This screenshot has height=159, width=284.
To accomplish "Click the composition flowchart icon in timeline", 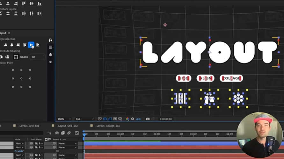I will point(49,133).
